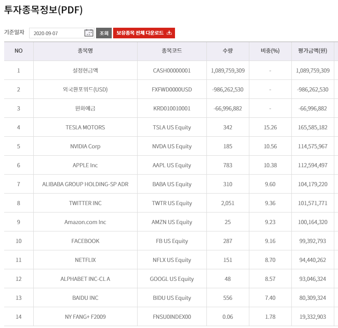Select the NETFLIX name cell
Viewport: 338px width, 328px height.
[x=85, y=260]
